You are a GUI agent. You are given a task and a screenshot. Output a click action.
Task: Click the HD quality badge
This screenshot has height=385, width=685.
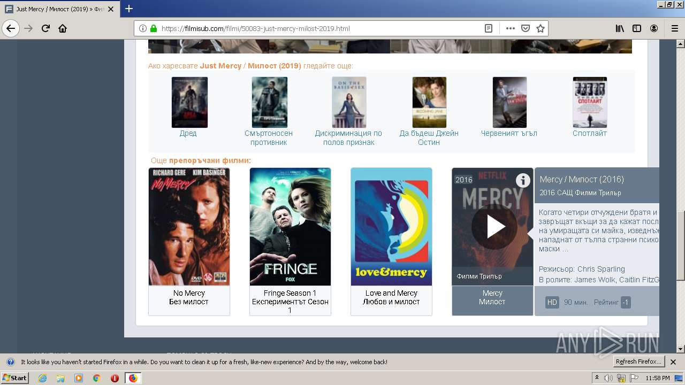(x=552, y=302)
